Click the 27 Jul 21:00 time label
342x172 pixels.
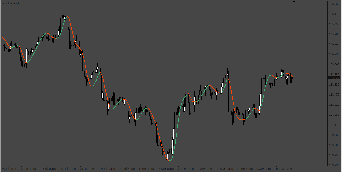pyautogui.click(x=68, y=169)
